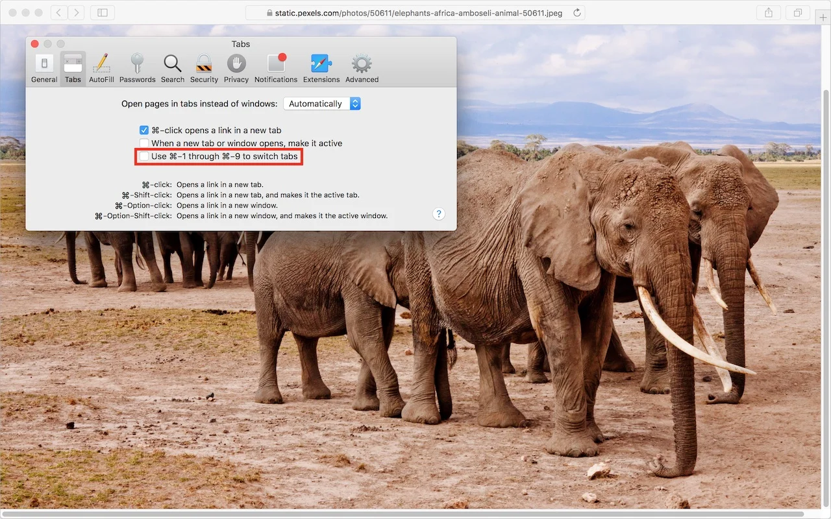Enable make new tab or window active
The width and height of the screenshot is (831, 519).
point(144,143)
